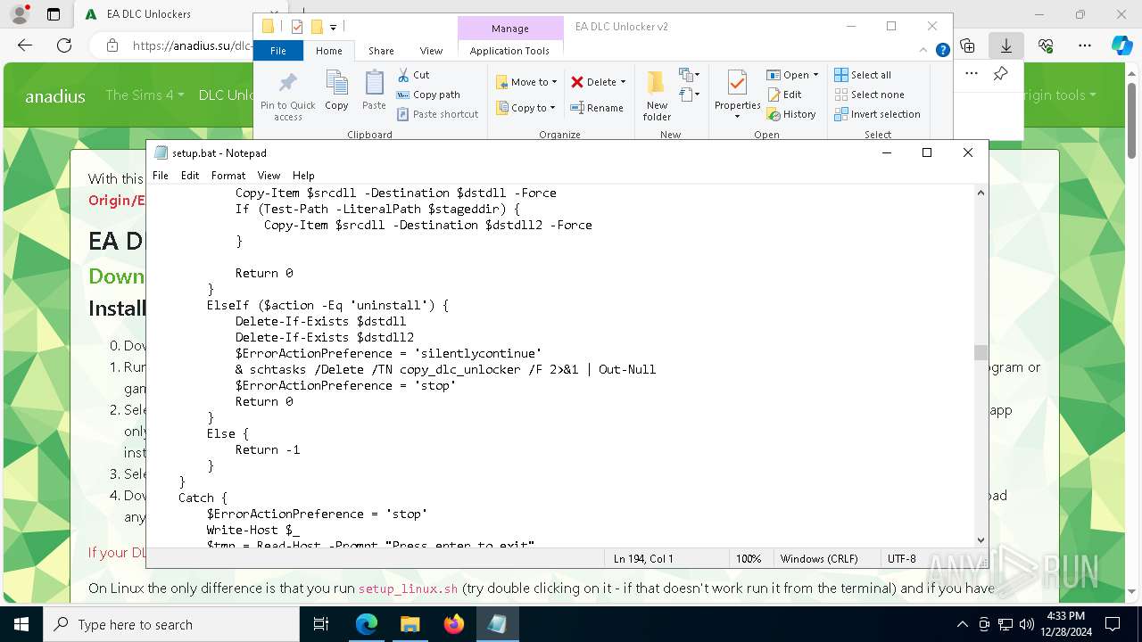
Task: Collapse the Explorer ribbon chevron
Action: click(x=923, y=51)
